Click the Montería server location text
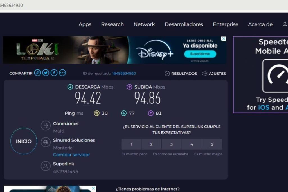 click(x=63, y=148)
